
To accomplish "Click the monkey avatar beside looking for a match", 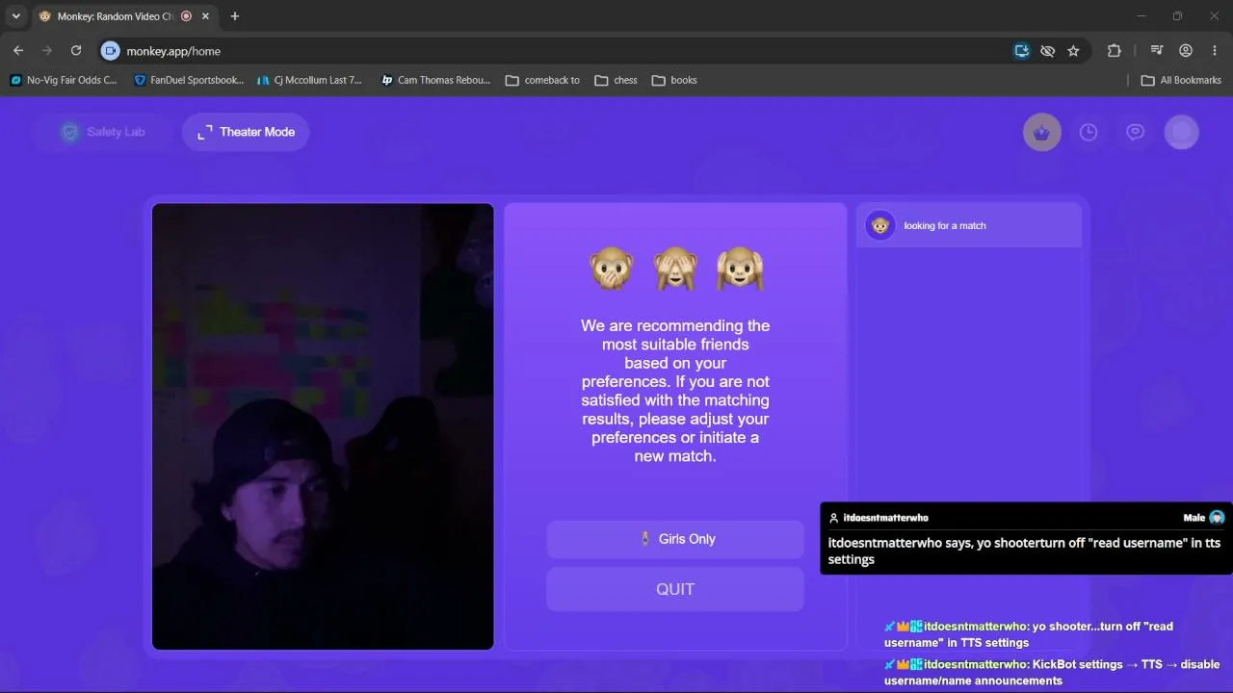I will (879, 225).
